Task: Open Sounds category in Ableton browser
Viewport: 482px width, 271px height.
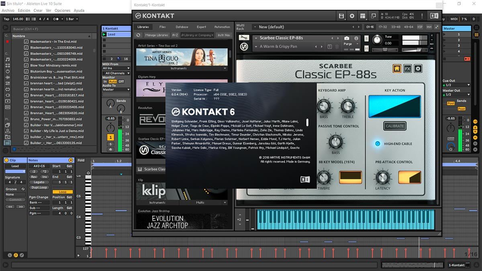Action: [8, 59]
